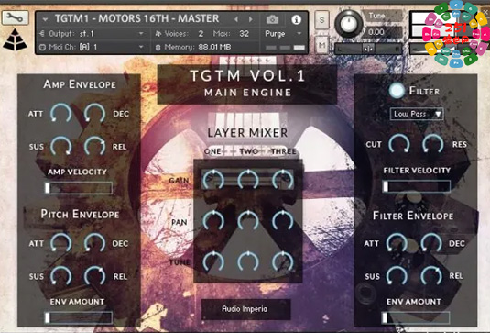The width and height of the screenshot is (490, 333).
Task: Mute the instrument with M button
Action: (321, 46)
